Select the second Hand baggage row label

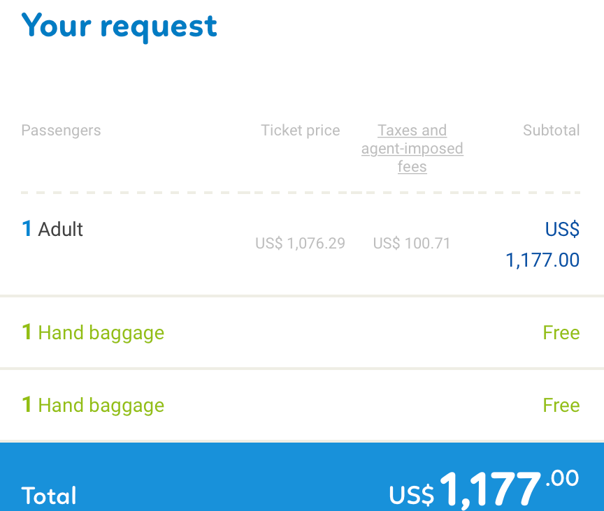(x=101, y=406)
